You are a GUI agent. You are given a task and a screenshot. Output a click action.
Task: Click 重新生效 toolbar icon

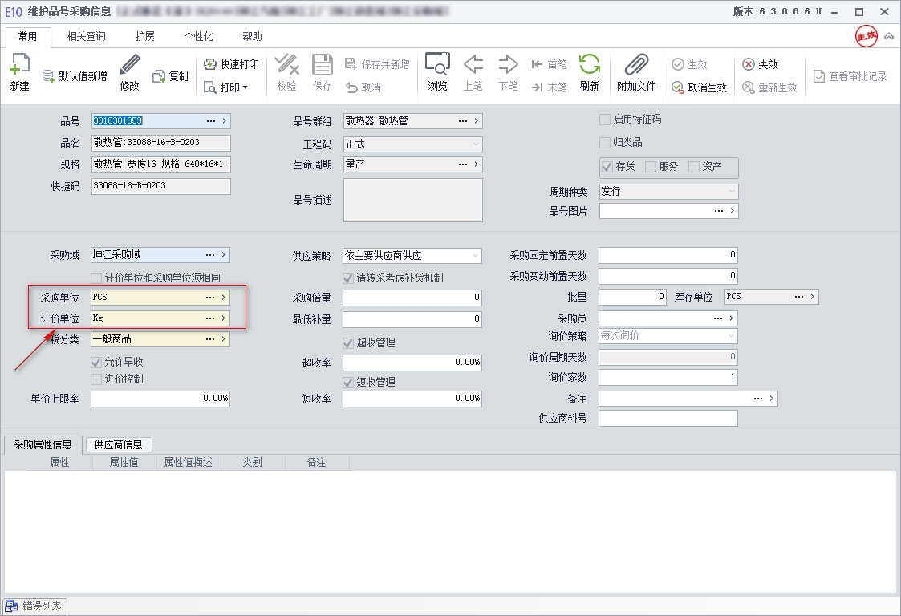[x=748, y=87]
